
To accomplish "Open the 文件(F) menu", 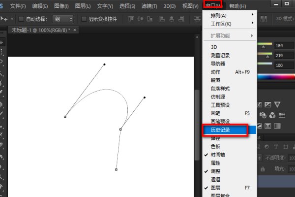I will (x=18, y=6).
